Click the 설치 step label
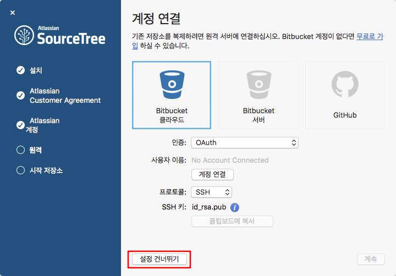The image size is (396, 276). click(x=36, y=70)
